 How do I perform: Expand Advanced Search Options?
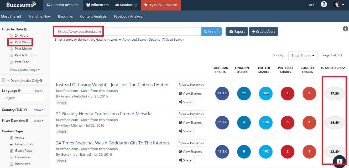(139, 40)
